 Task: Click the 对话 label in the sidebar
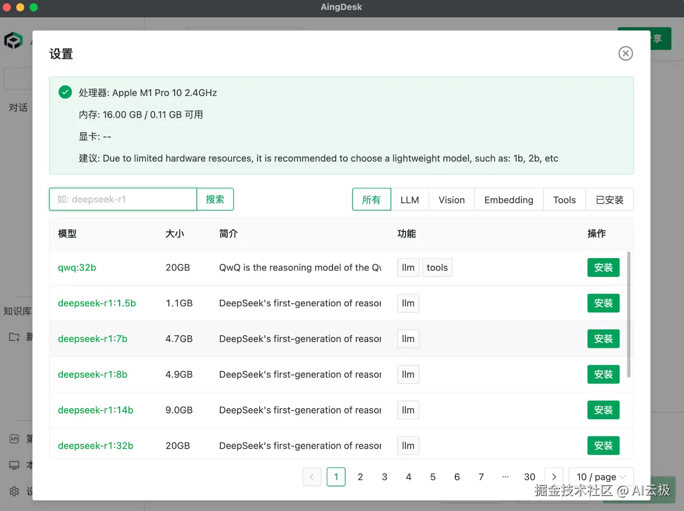18,108
